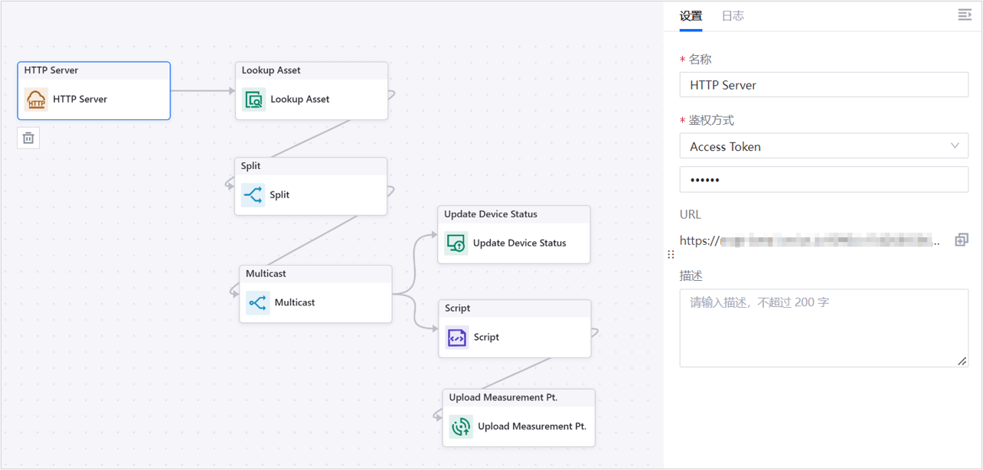The height and width of the screenshot is (470, 983).
Task: Click the 描述 description text area
Action: pyautogui.click(x=824, y=328)
